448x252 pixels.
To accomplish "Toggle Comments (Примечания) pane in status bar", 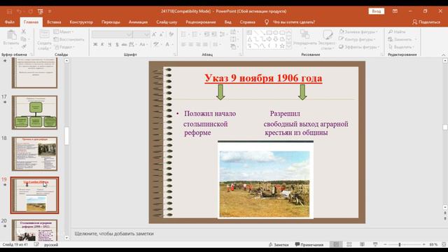I will coord(309,244).
